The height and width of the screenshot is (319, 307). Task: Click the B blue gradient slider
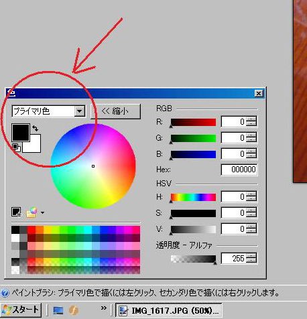click(193, 154)
